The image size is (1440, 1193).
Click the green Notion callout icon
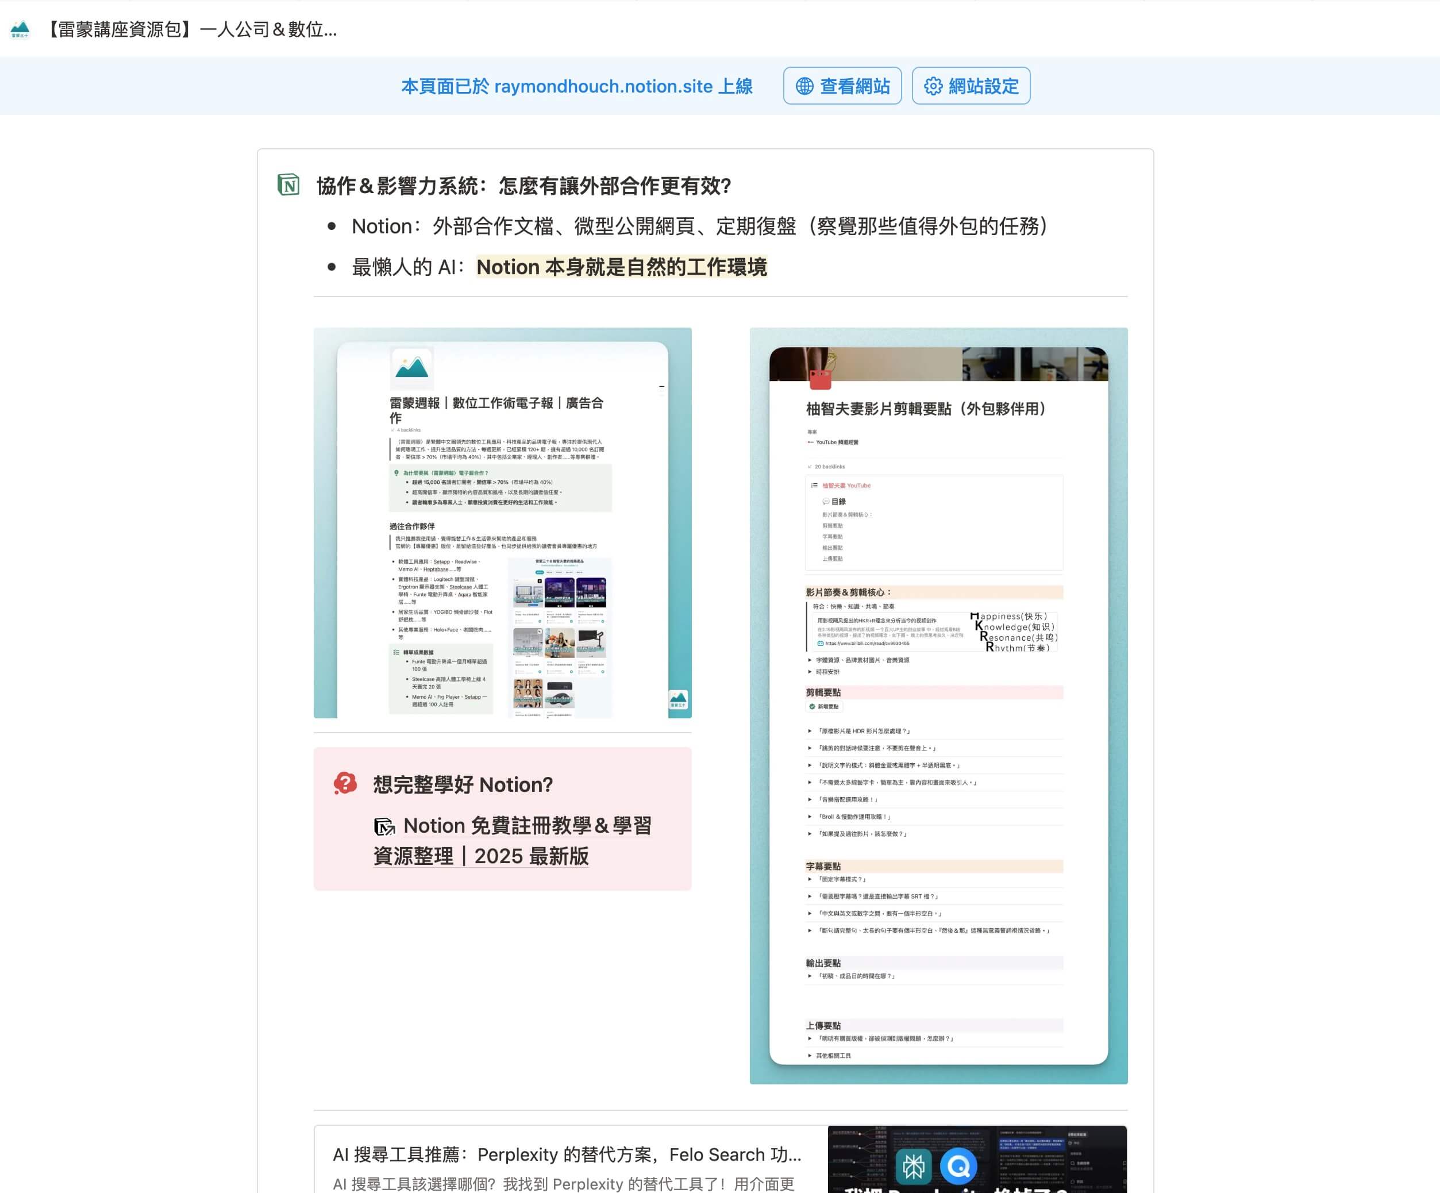click(288, 184)
